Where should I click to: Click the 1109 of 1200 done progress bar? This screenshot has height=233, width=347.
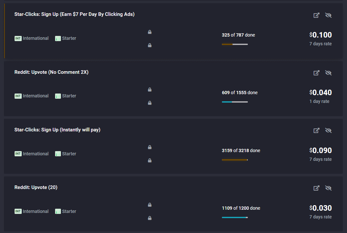[235, 217]
